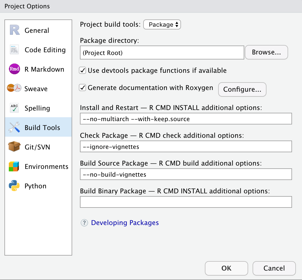This screenshot has width=302, height=280.
Task: Open the Project build tools dropdown
Action: 162,25
